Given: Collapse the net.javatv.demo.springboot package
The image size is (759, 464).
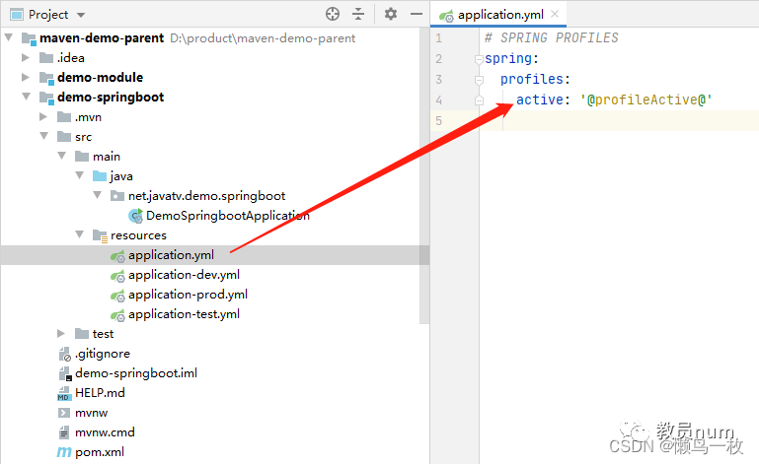Looking at the screenshot, I should (98, 195).
